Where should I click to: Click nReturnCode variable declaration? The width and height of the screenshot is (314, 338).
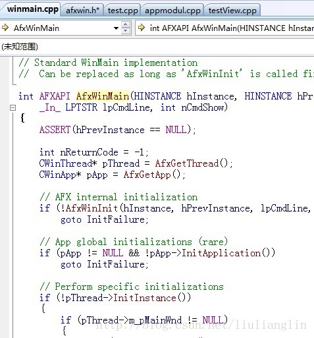click(x=89, y=152)
